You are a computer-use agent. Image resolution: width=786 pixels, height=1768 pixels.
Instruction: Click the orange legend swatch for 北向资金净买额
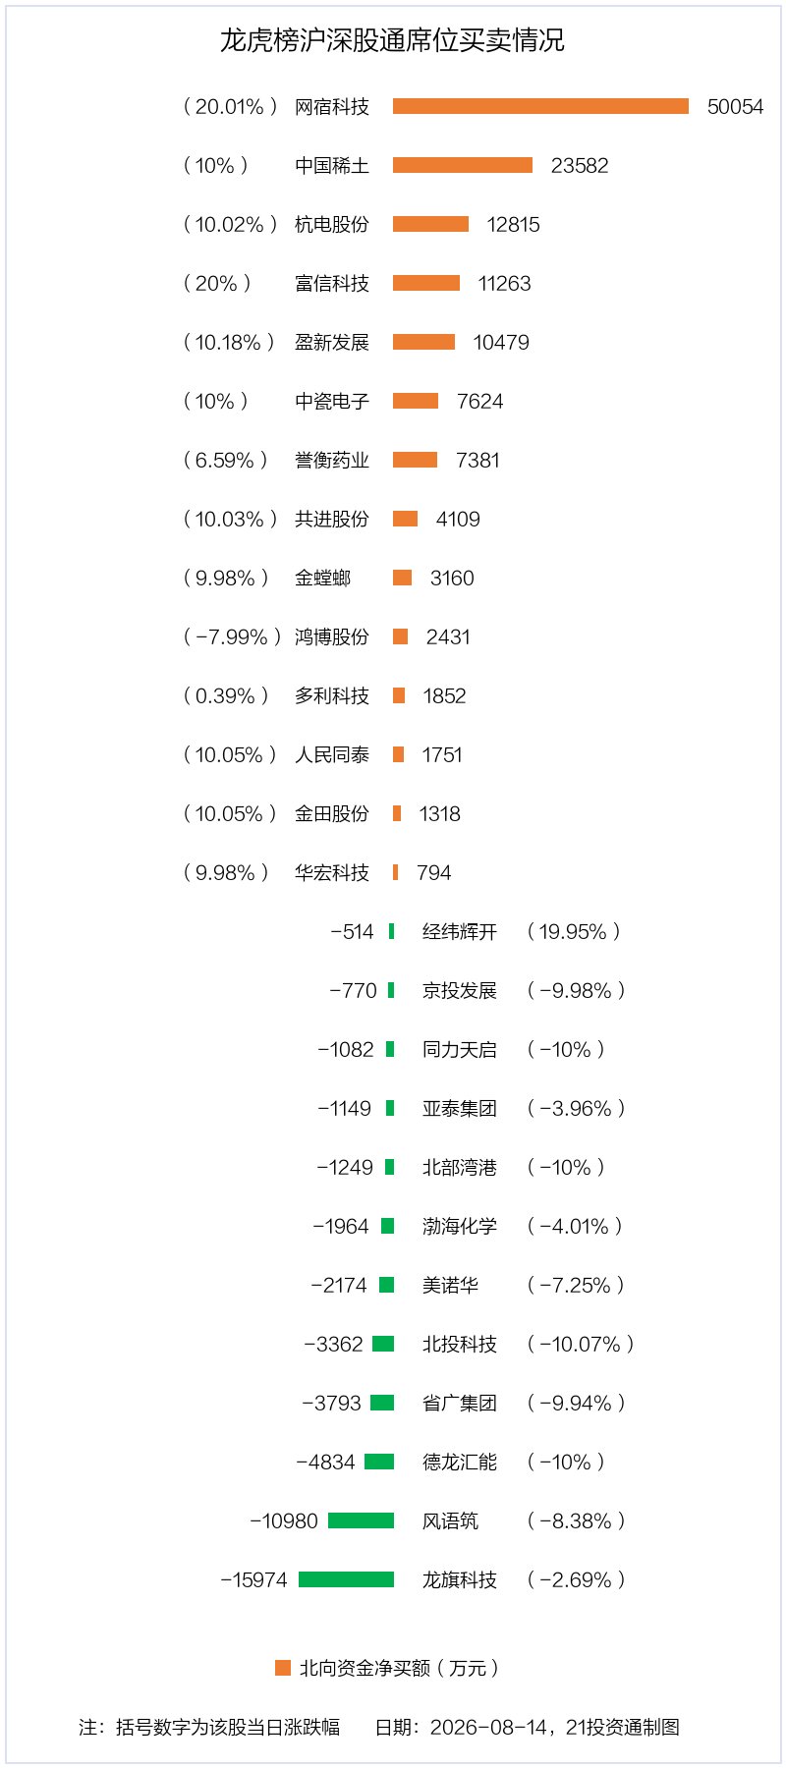pyautogui.click(x=283, y=1668)
